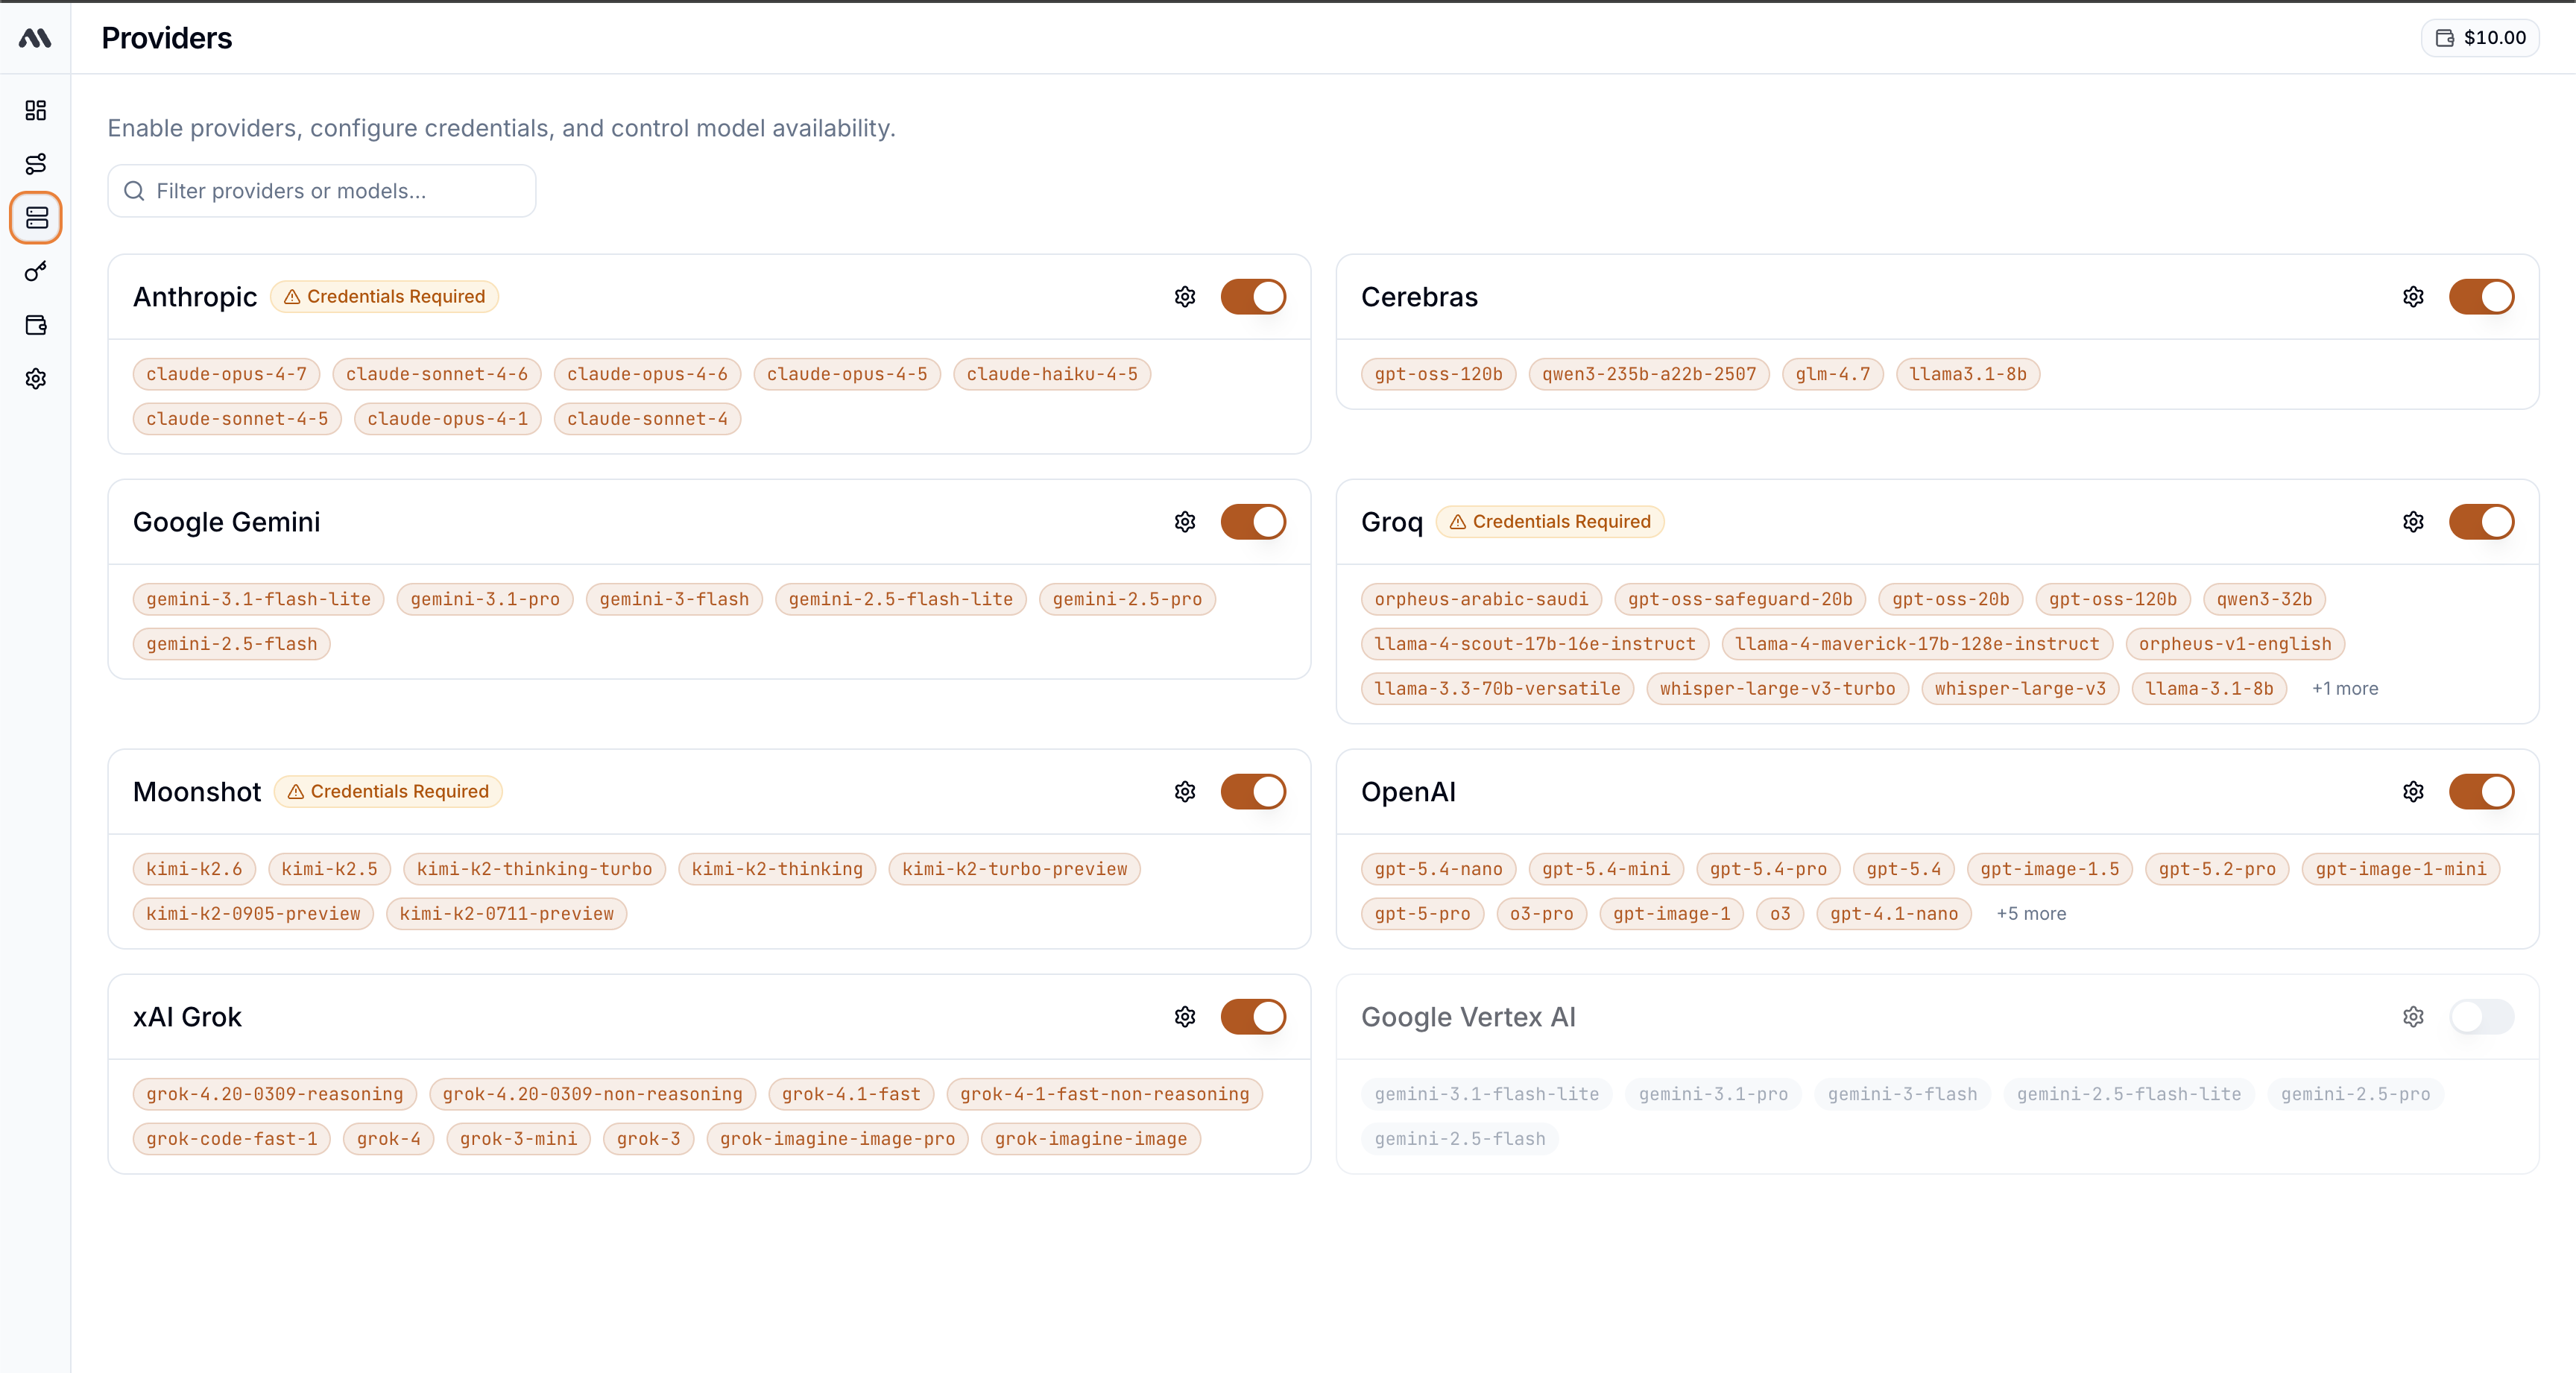Open the API keys icon in the sidebar
The image size is (2576, 1373).
coord(36,271)
